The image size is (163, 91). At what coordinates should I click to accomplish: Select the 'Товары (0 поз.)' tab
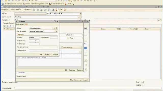tap(8, 23)
